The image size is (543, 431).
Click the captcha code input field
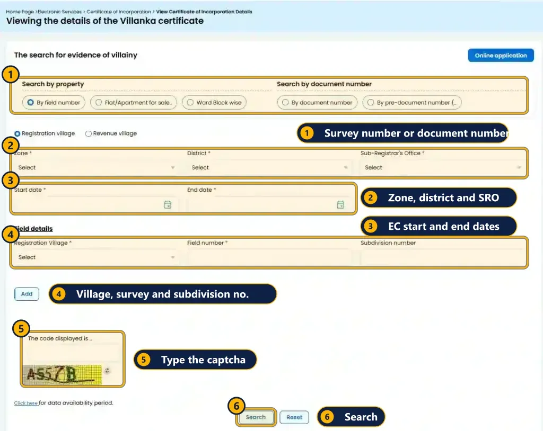72,353
